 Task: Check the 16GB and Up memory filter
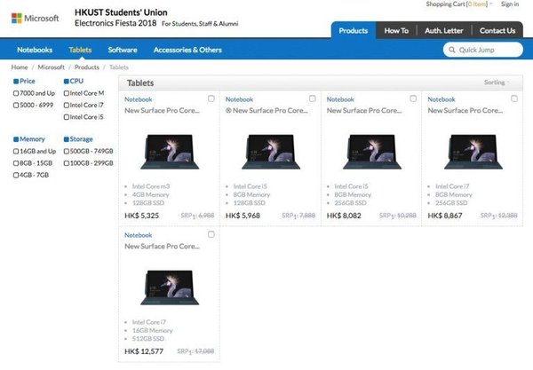(x=16, y=151)
